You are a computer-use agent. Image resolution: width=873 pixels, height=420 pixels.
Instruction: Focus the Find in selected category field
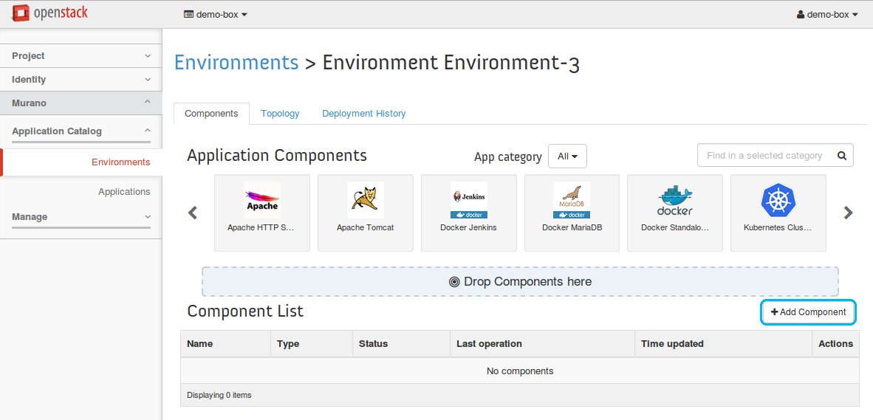click(764, 156)
